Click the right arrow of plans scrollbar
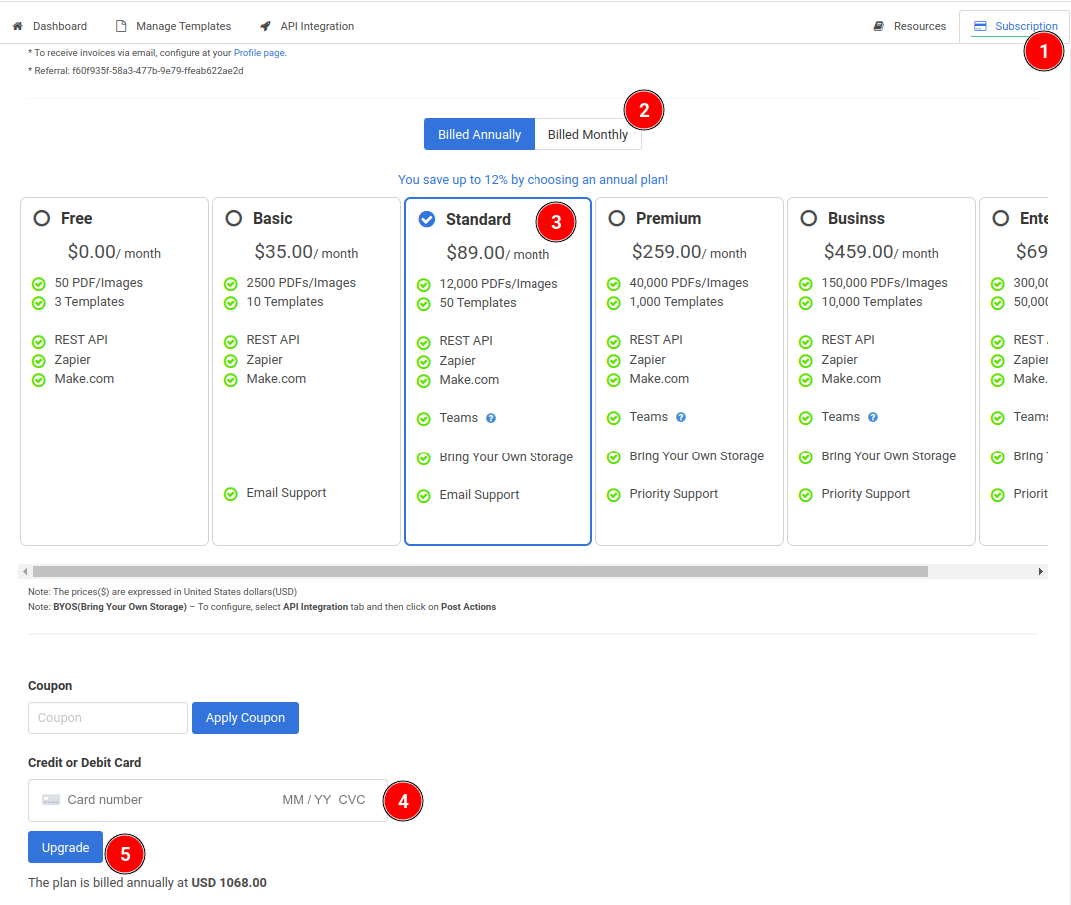This screenshot has height=905, width=1071. [x=1040, y=572]
